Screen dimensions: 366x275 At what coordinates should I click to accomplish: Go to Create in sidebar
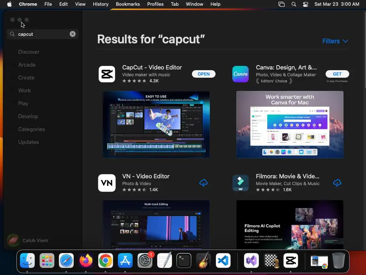pyautogui.click(x=26, y=78)
